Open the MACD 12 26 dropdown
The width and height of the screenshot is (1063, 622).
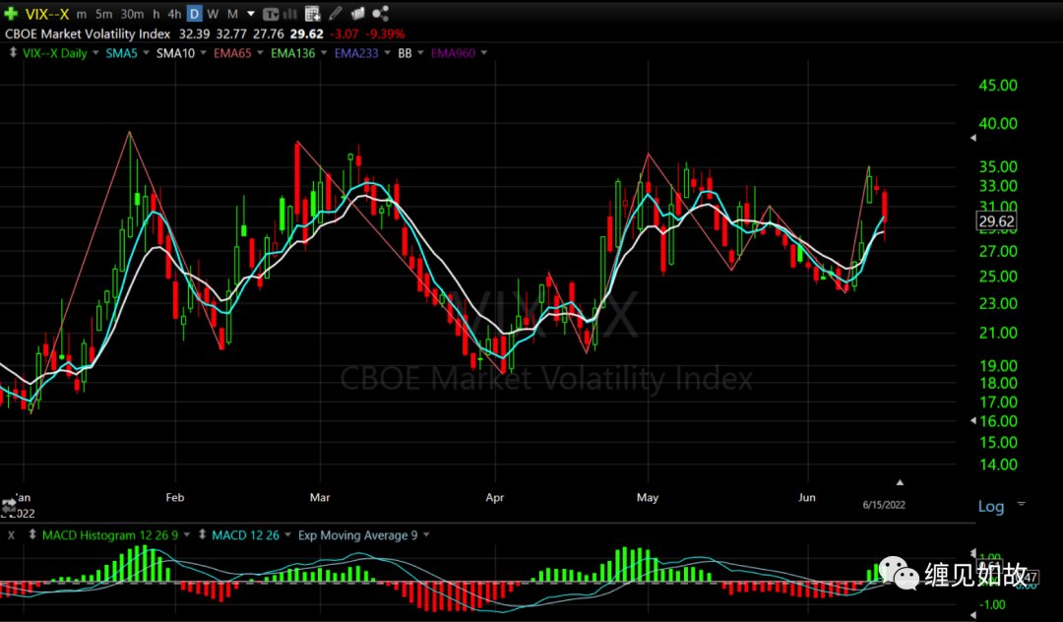[287, 534]
